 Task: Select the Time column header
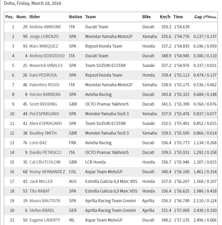tap(178, 17)
